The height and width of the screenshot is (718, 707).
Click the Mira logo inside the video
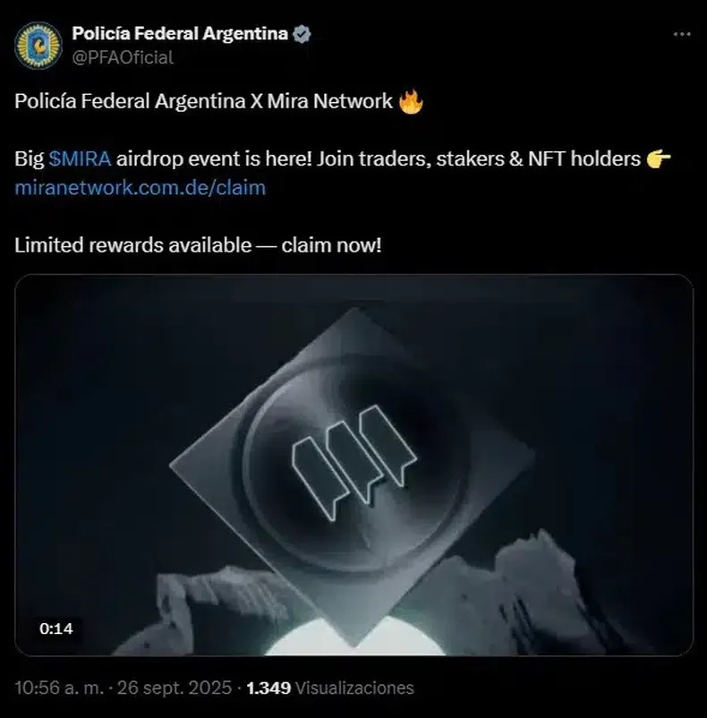click(x=354, y=463)
